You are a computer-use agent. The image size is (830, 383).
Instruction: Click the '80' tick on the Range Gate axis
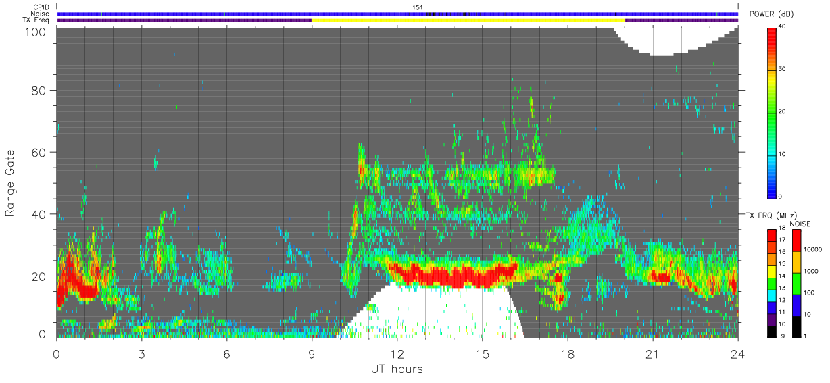(x=39, y=90)
